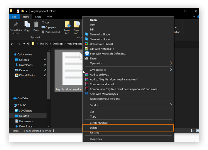Expand the Open with submenu
Screen dimensions: 208x150
(171, 63)
